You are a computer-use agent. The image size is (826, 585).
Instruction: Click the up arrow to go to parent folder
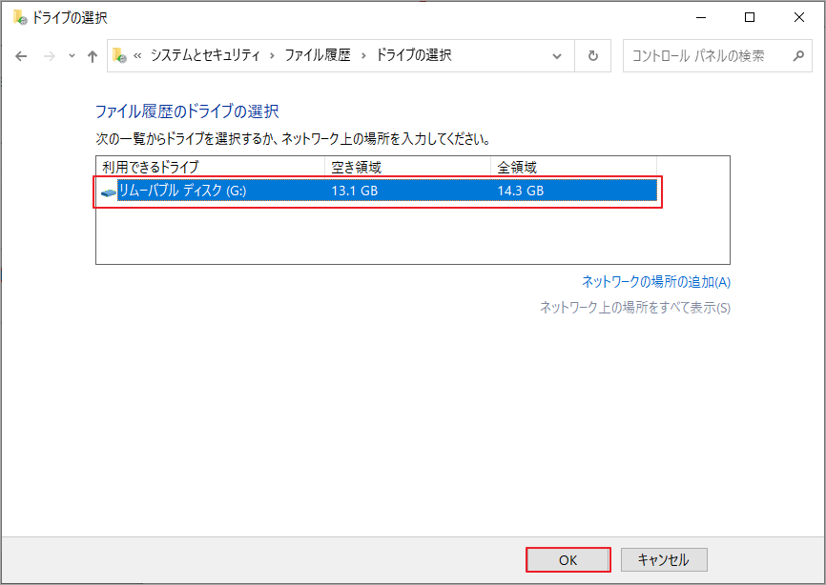pyautogui.click(x=92, y=55)
